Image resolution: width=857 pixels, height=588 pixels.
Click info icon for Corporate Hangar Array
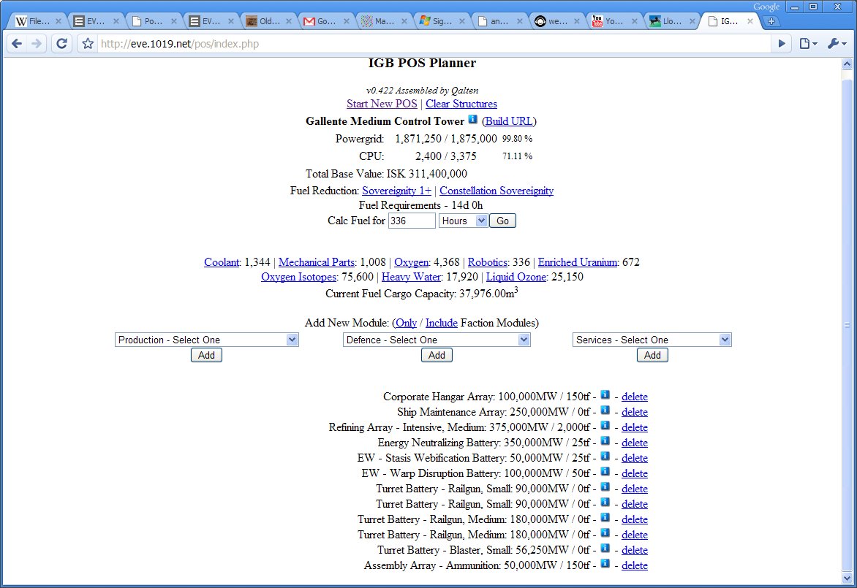click(x=605, y=394)
